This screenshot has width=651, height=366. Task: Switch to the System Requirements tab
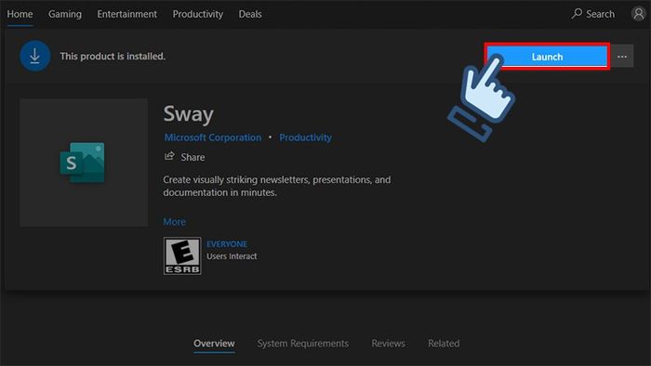pos(302,344)
